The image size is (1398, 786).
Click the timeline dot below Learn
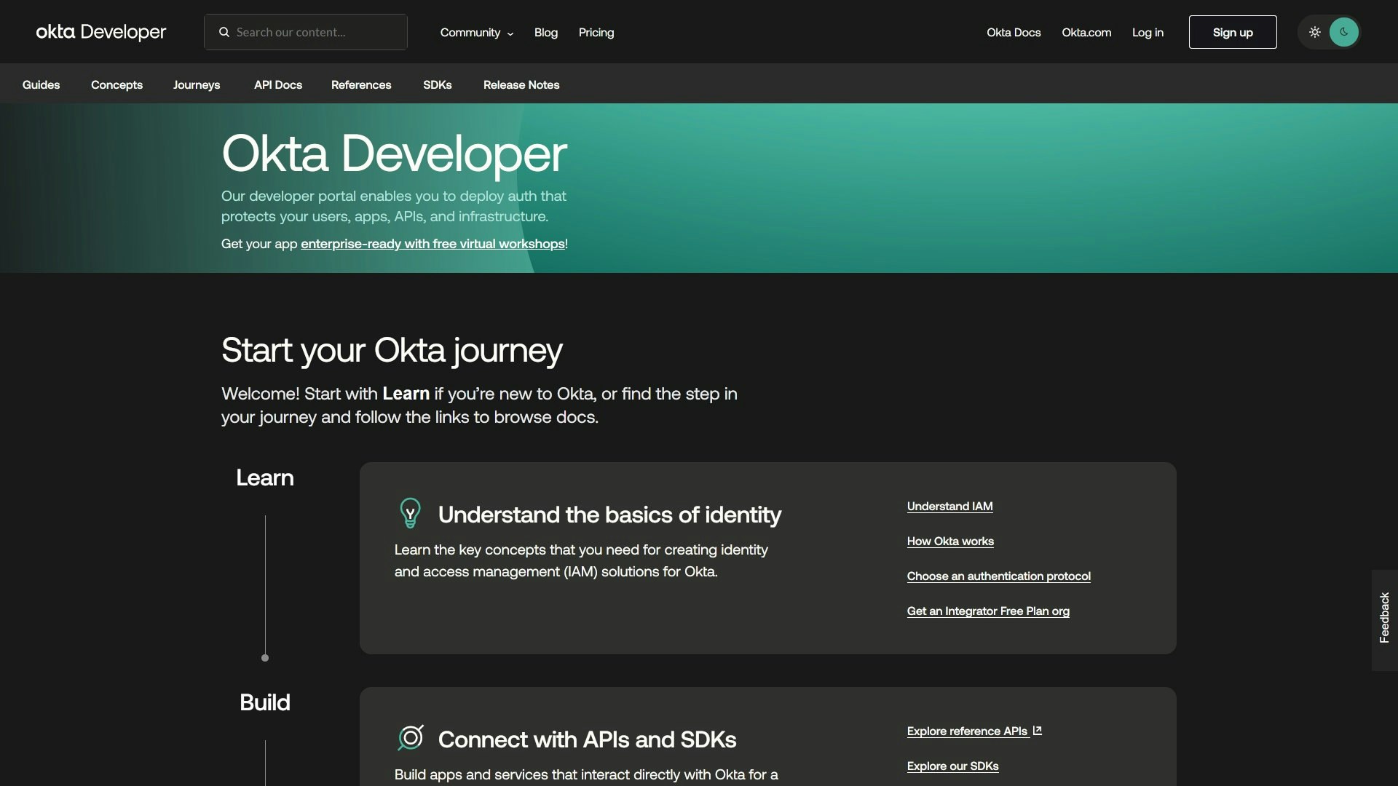[265, 658]
